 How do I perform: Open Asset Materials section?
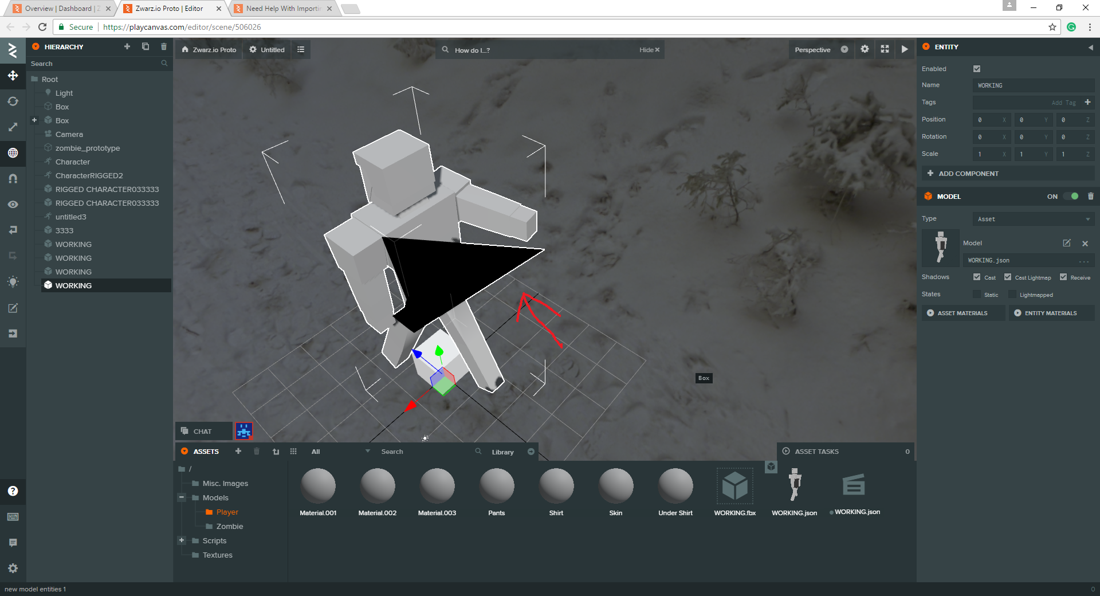(x=962, y=313)
